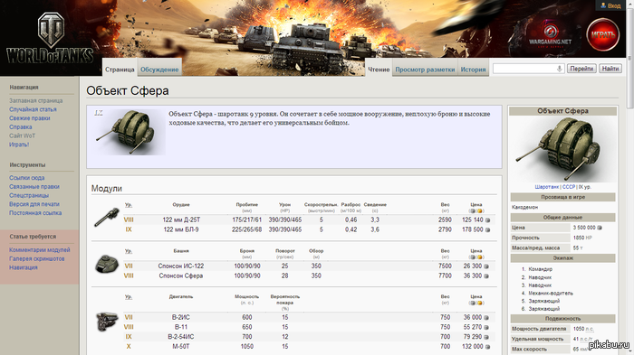Click the СССР link in infobox

click(x=569, y=187)
